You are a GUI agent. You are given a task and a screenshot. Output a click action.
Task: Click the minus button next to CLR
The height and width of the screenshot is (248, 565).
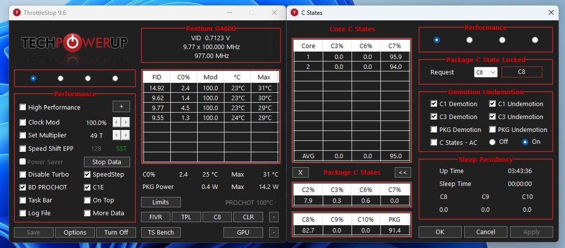pos(274,217)
